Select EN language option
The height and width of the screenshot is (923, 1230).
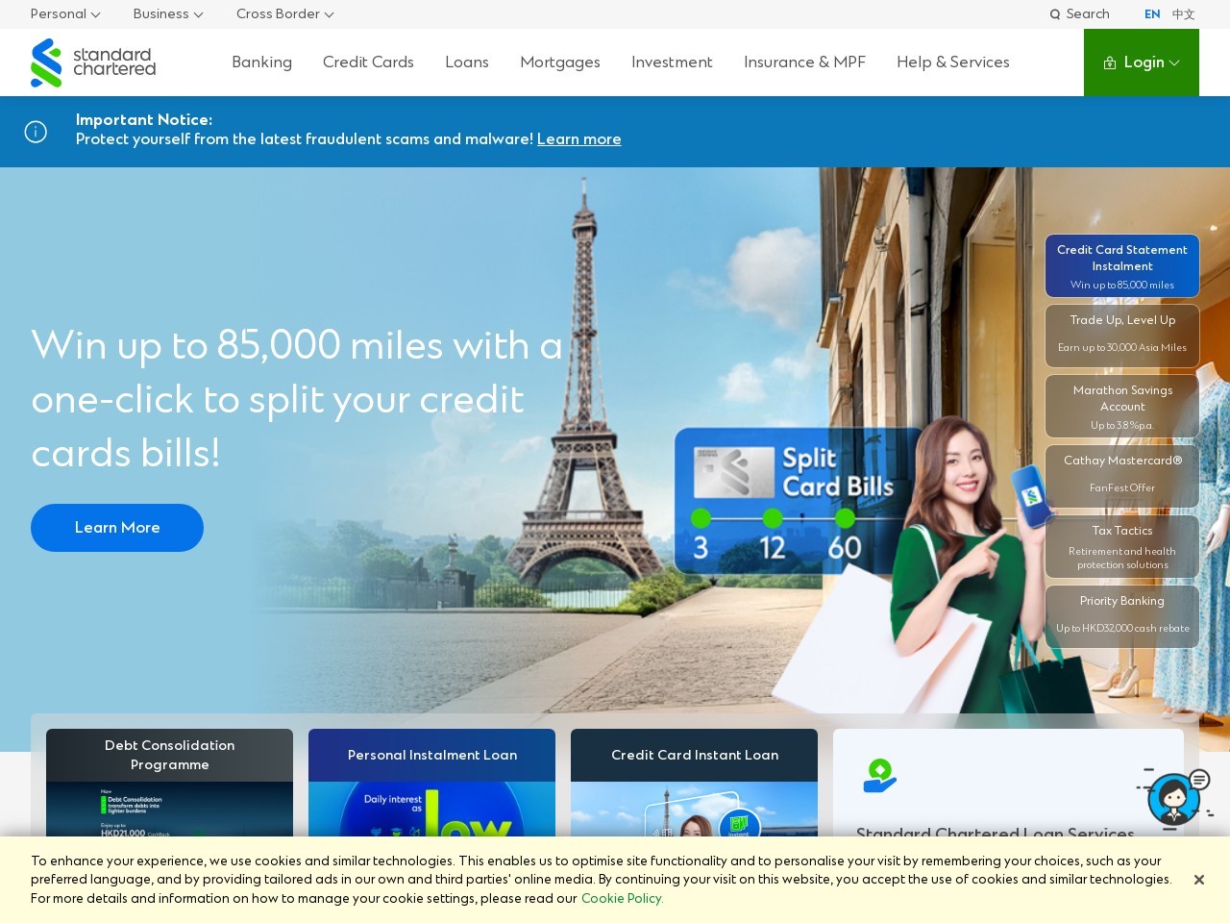[x=1152, y=14]
